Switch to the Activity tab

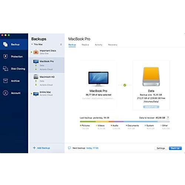pyautogui.click(x=98, y=45)
